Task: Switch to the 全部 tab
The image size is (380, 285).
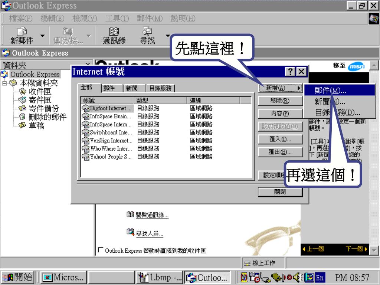Action: (88, 88)
